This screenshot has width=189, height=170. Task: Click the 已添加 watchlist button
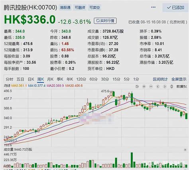tap(175, 8)
